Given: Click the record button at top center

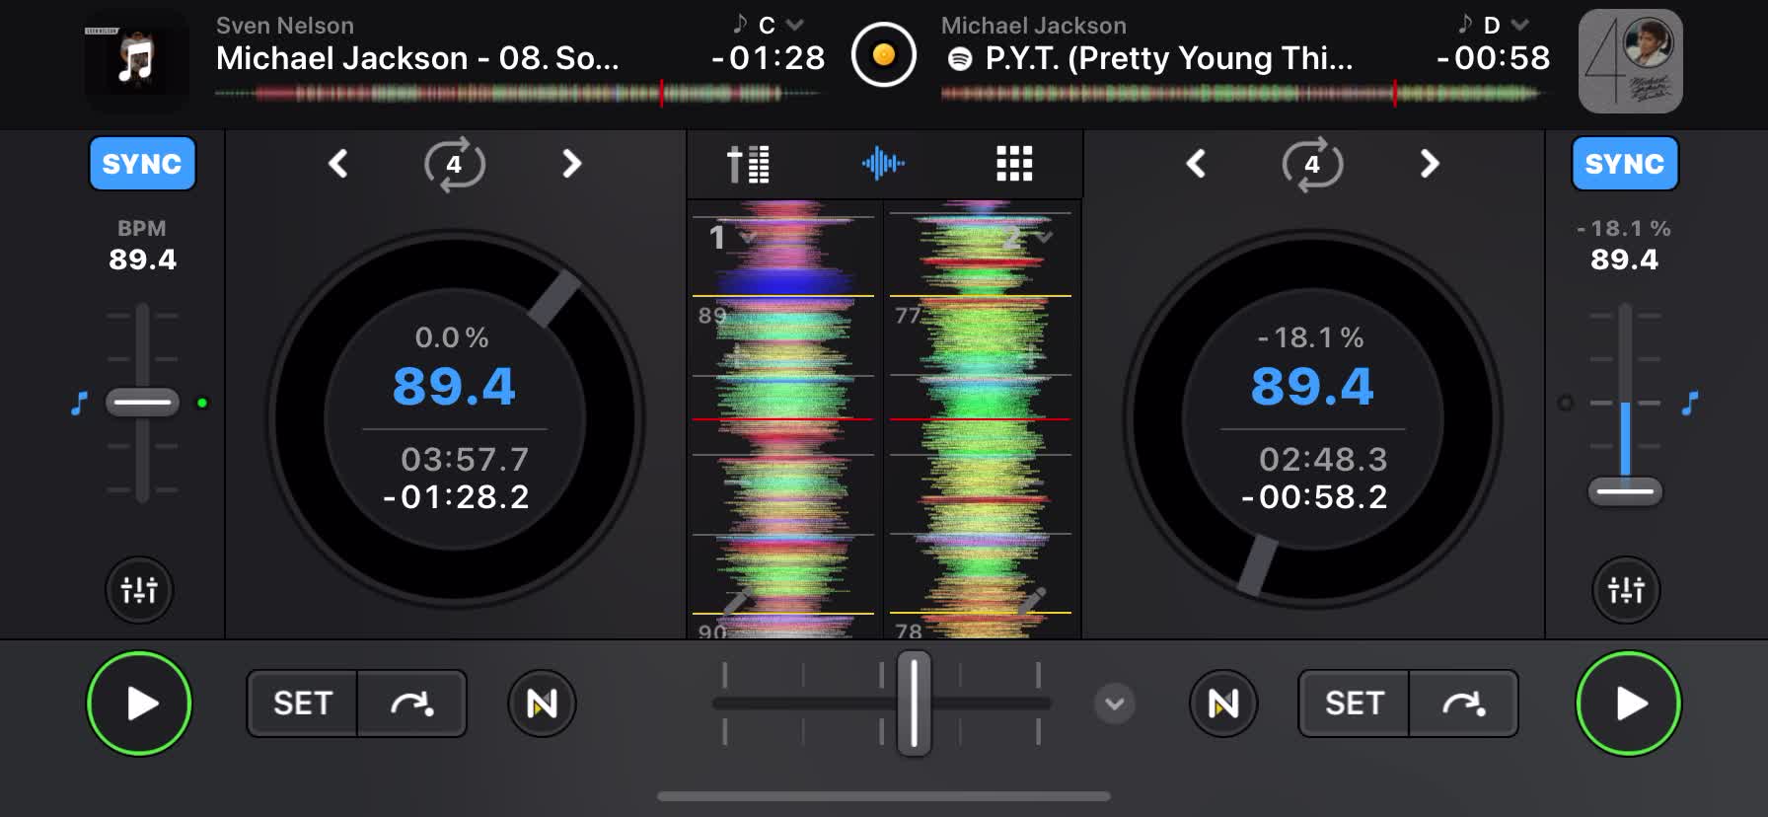Looking at the screenshot, I should 884,54.
